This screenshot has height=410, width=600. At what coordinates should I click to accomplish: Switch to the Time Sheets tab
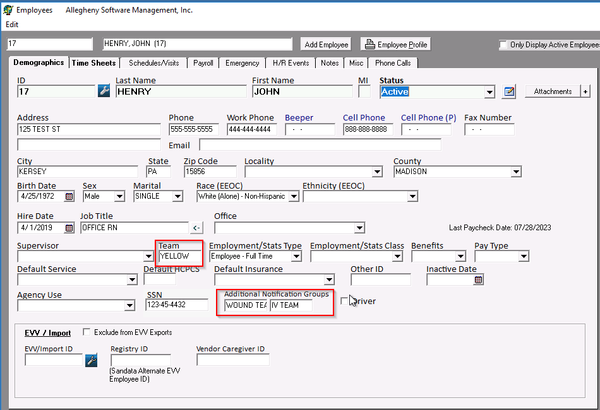pyautogui.click(x=93, y=63)
